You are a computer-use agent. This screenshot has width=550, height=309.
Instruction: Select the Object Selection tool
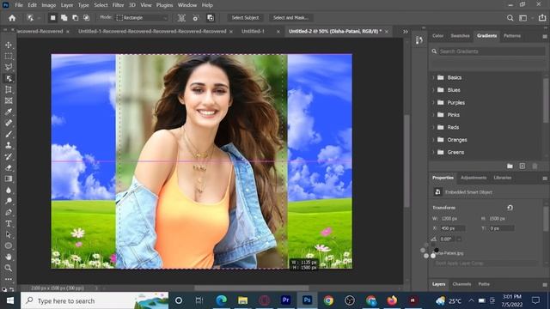9,78
